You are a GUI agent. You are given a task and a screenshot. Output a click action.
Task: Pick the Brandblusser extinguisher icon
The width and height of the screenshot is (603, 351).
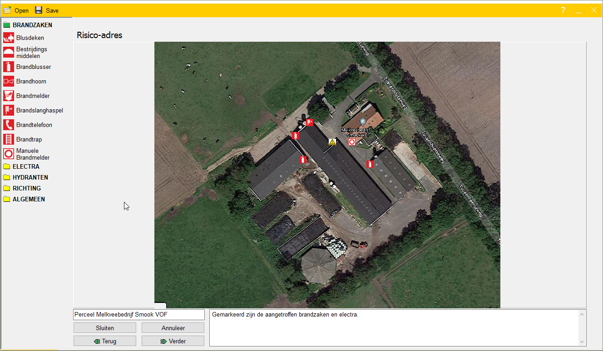click(9, 67)
